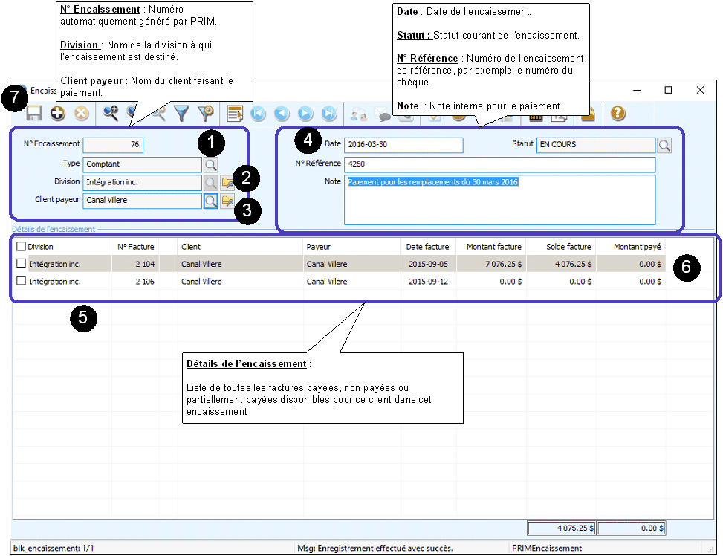Image resolution: width=723 pixels, height=556 pixels.
Task: Click the N° Référence field
Action: click(499, 164)
